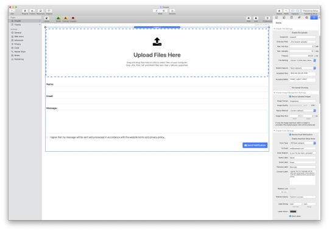Check the privacy policy consent checkbox in form
The height and width of the screenshot is (231, 329).
click(48, 137)
